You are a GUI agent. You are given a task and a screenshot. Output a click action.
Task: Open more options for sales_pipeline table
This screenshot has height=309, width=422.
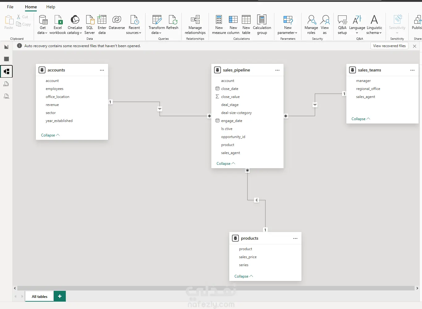(x=277, y=70)
